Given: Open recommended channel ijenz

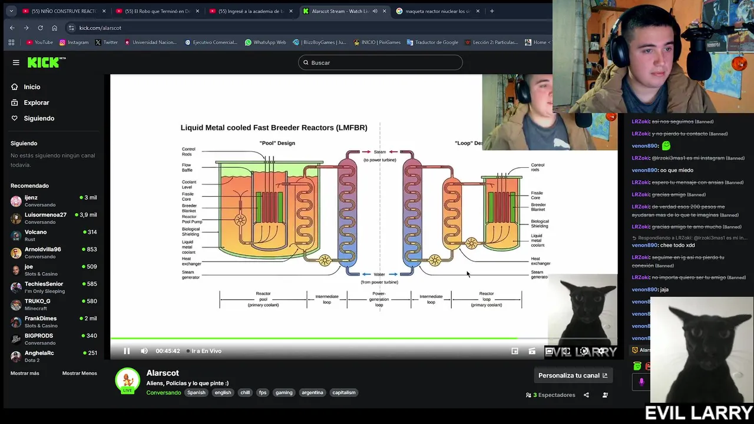Looking at the screenshot, I should pos(54,201).
